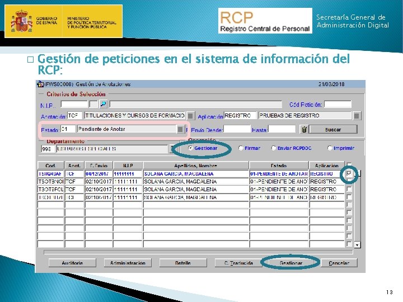Click cell TSRQ40AF in the Cod column
Viewport: 403px width, 302px height.
coord(50,173)
